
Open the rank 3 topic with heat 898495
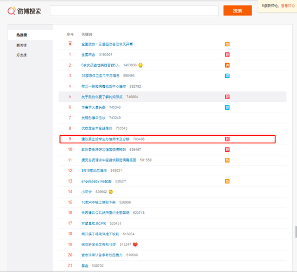click(100, 76)
